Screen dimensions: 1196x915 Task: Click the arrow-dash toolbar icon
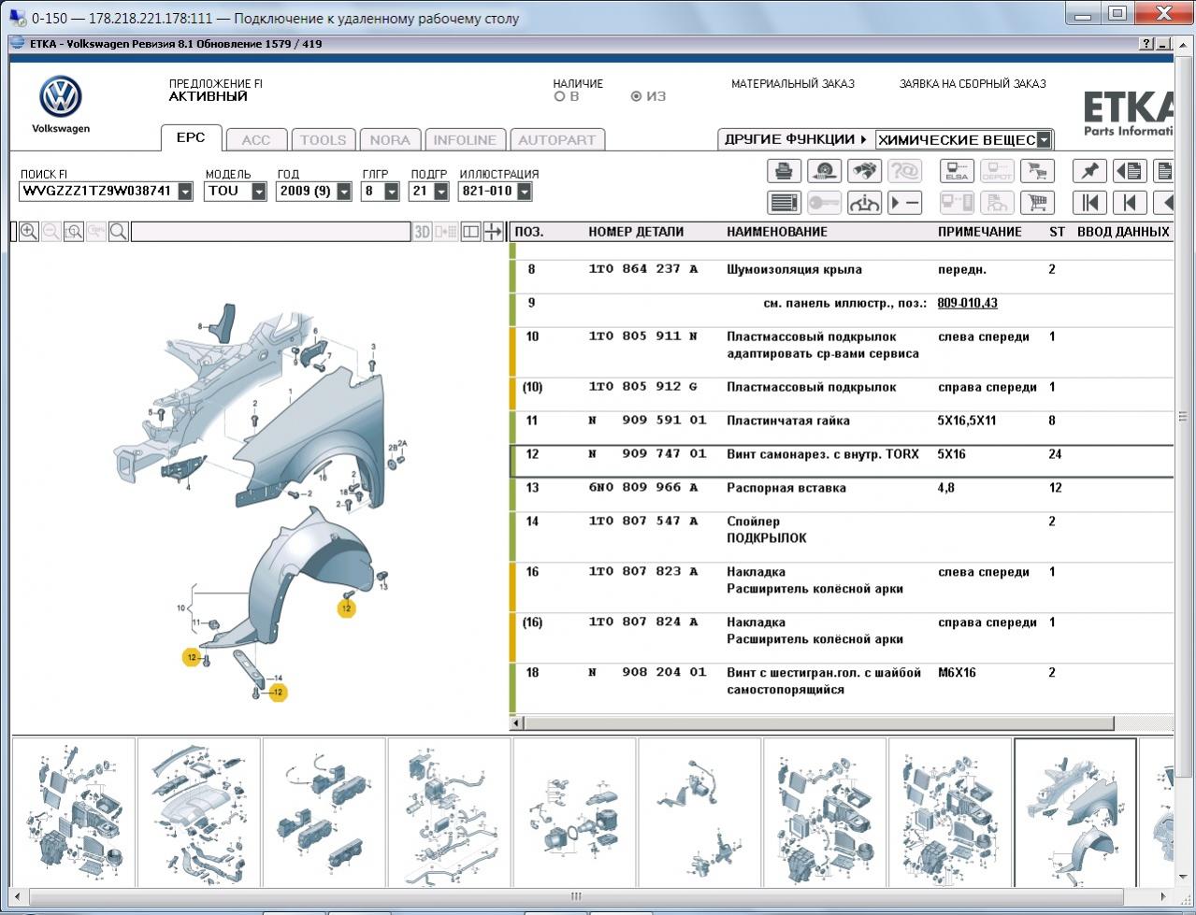point(905,203)
